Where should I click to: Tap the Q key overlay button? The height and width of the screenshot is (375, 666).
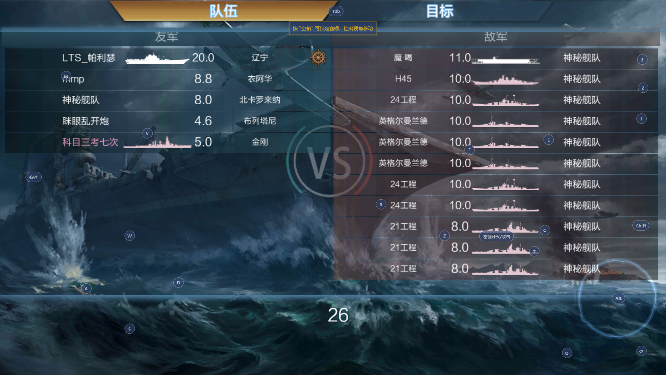[x=567, y=353]
